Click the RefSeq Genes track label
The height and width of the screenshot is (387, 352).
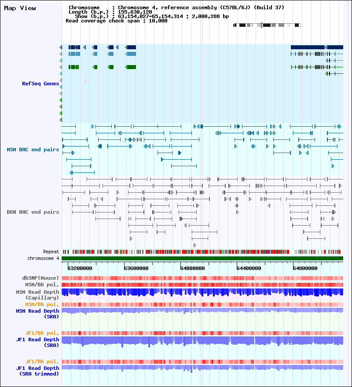pyautogui.click(x=40, y=84)
